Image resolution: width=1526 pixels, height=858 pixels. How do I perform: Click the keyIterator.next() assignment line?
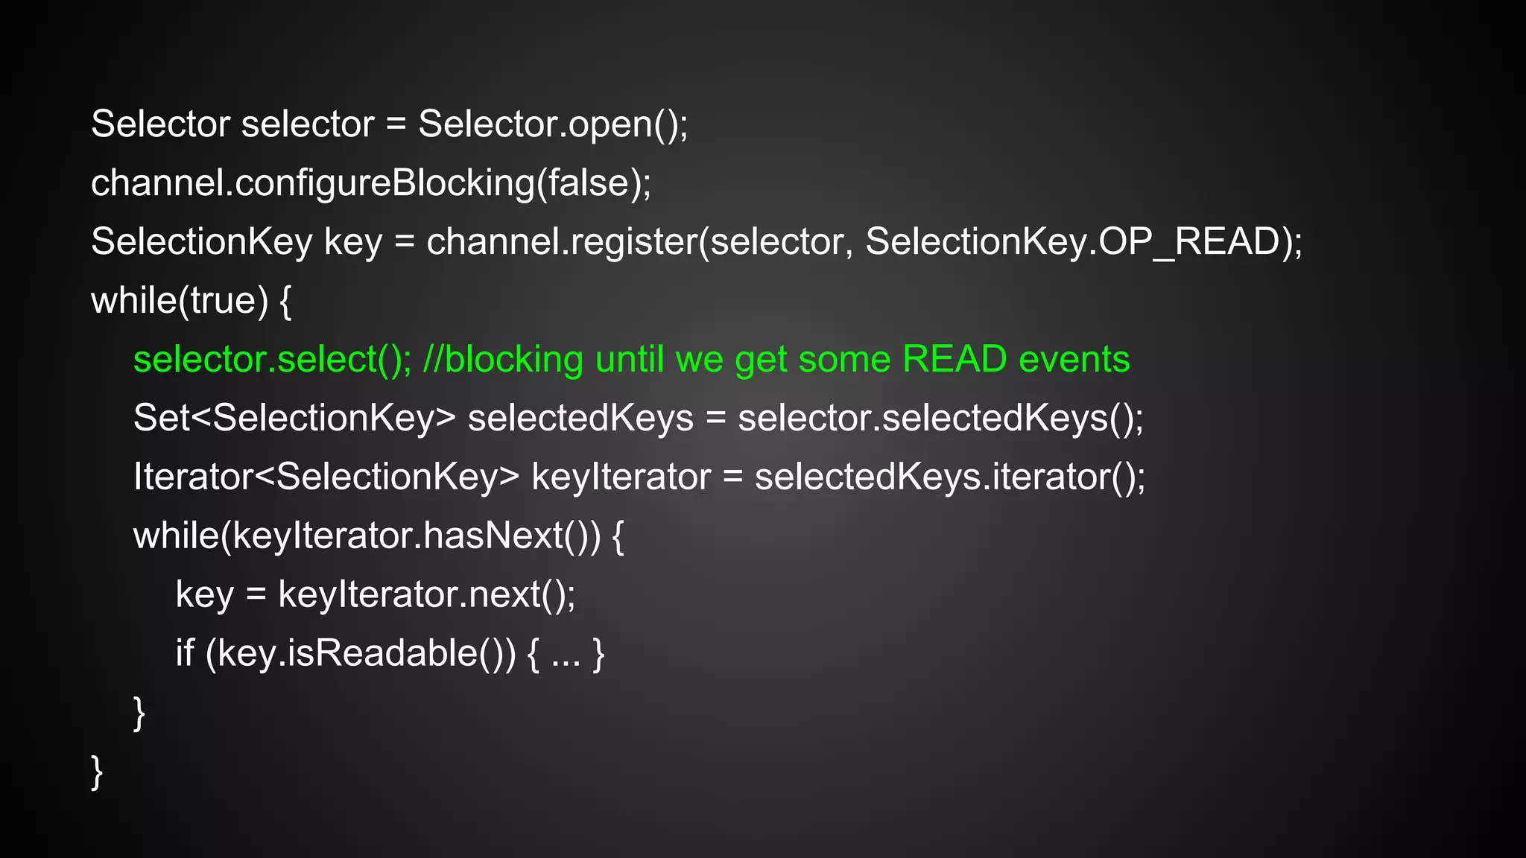tap(376, 594)
